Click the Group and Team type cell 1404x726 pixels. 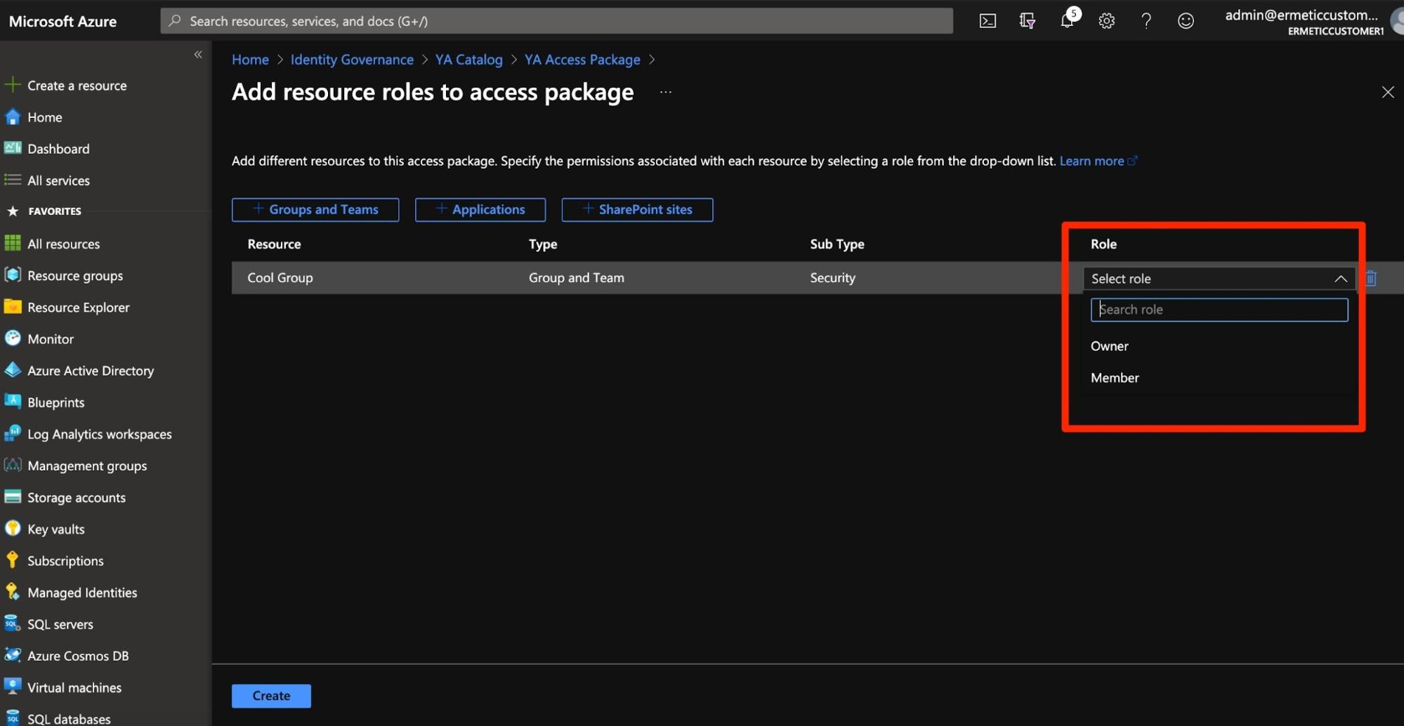click(x=576, y=277)
